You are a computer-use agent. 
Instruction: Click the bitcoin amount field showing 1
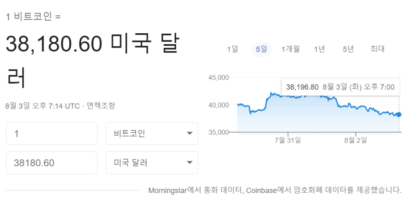(52, 134)
